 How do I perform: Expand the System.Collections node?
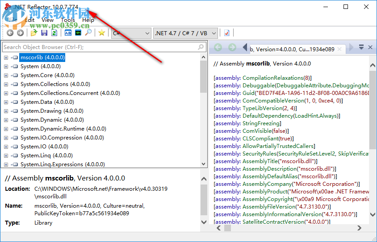(x=6, y=84)
